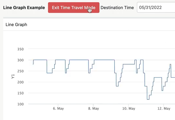Click the 10. May x-axis label
Image resolution: width=175 pixels, height=120 pixels.
[129, 108]
